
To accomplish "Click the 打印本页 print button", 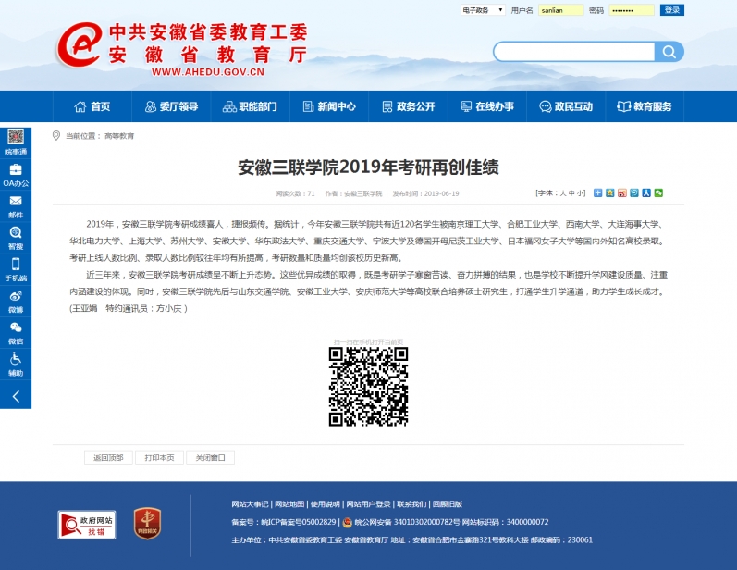I will pyautogui.click(x=159, y=457).
